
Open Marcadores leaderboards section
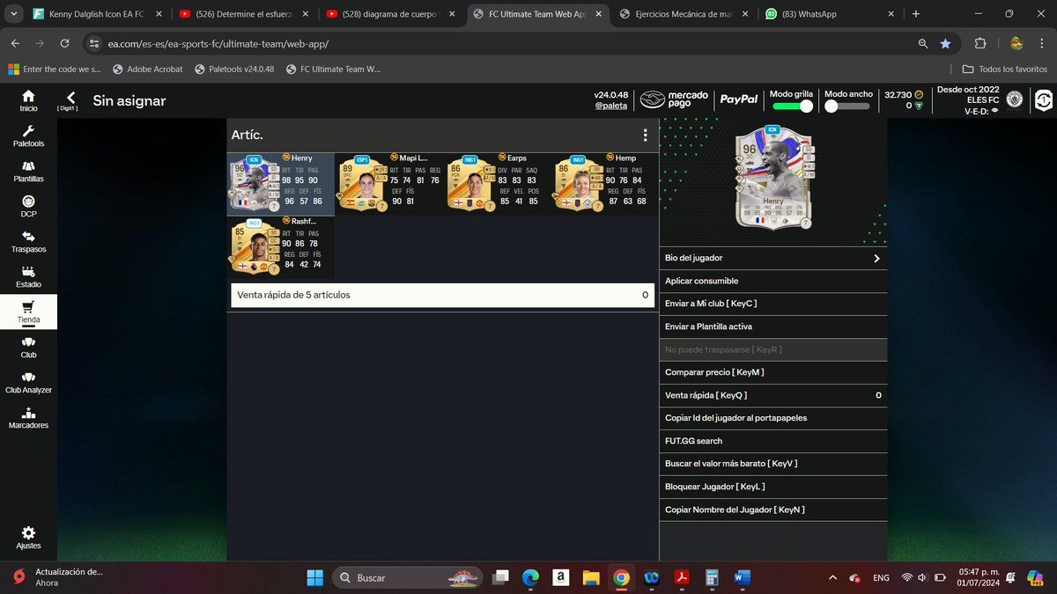click(28, 417)
